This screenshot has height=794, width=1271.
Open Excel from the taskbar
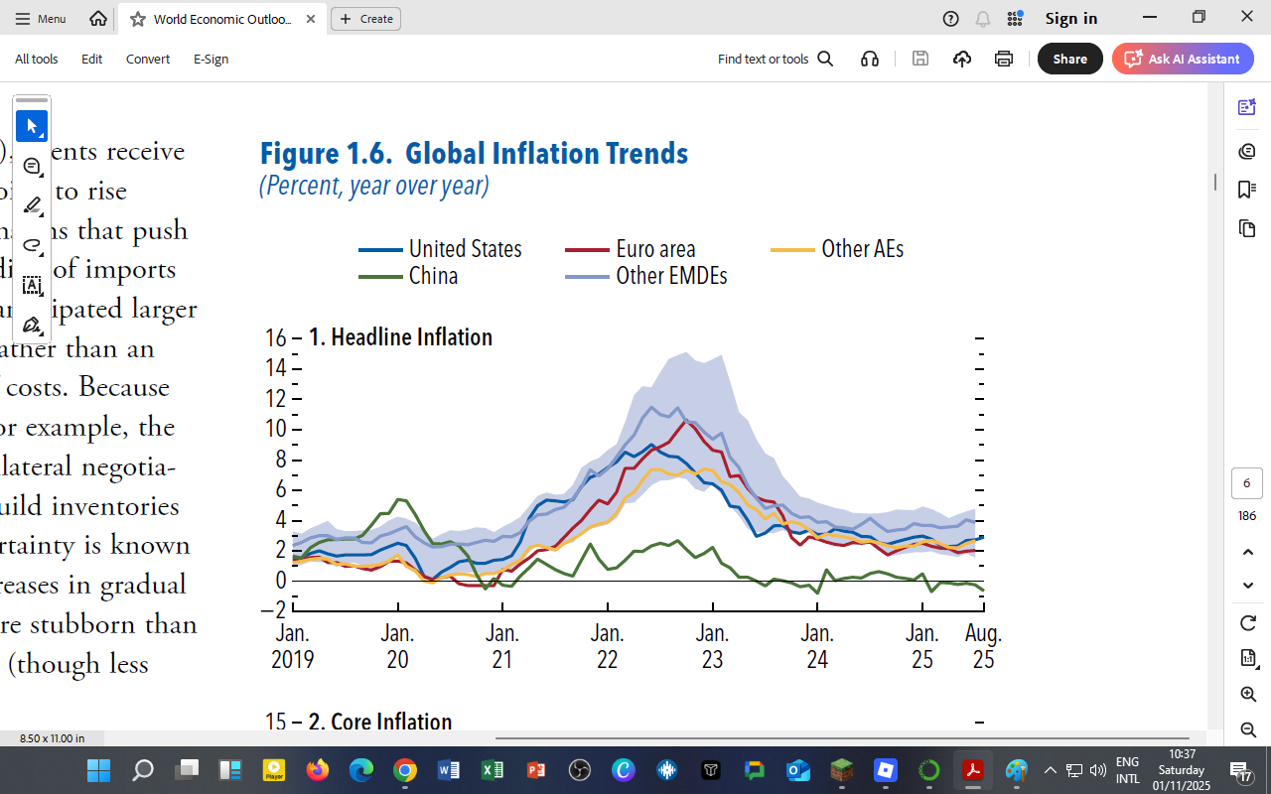(492, 770)
